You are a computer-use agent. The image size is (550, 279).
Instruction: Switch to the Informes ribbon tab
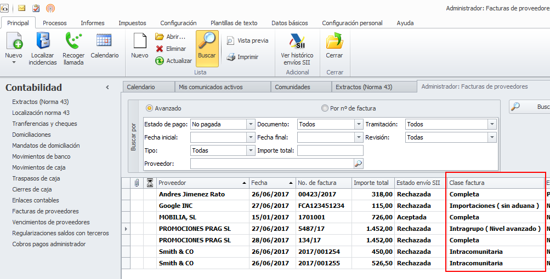click(x=93, y=23)
